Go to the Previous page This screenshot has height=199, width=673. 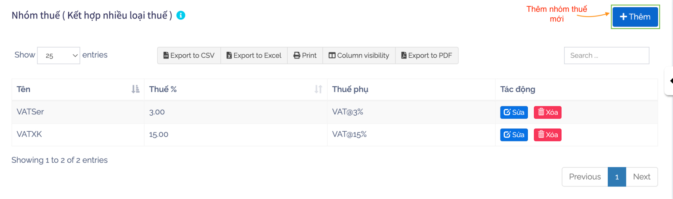[x=585, y=177]
